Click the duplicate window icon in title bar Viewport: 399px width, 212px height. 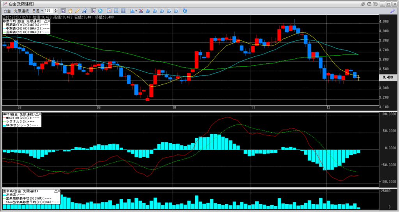pyautogui.click(x=375, y=4)
